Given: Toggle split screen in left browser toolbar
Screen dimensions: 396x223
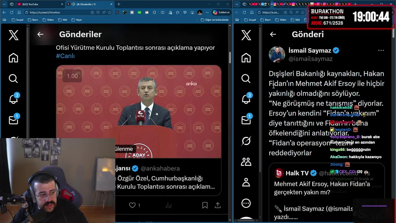Looking at the screenshot, I should click(162, 12).
